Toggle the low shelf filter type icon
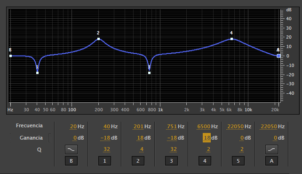 (71, 149)
